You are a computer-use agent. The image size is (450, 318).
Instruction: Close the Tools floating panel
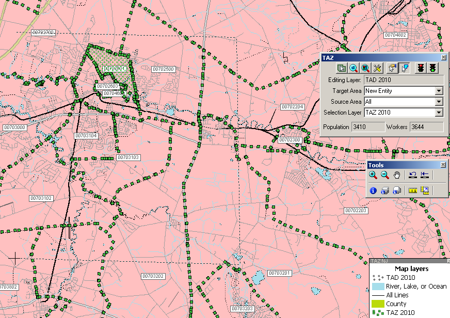(443, 165)
